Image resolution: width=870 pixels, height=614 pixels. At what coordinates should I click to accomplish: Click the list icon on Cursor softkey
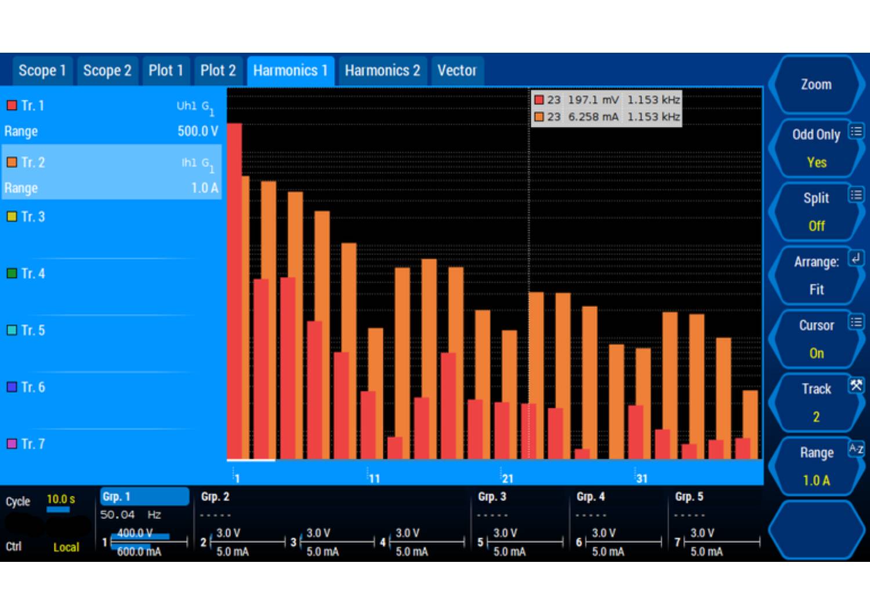point(856,323)
